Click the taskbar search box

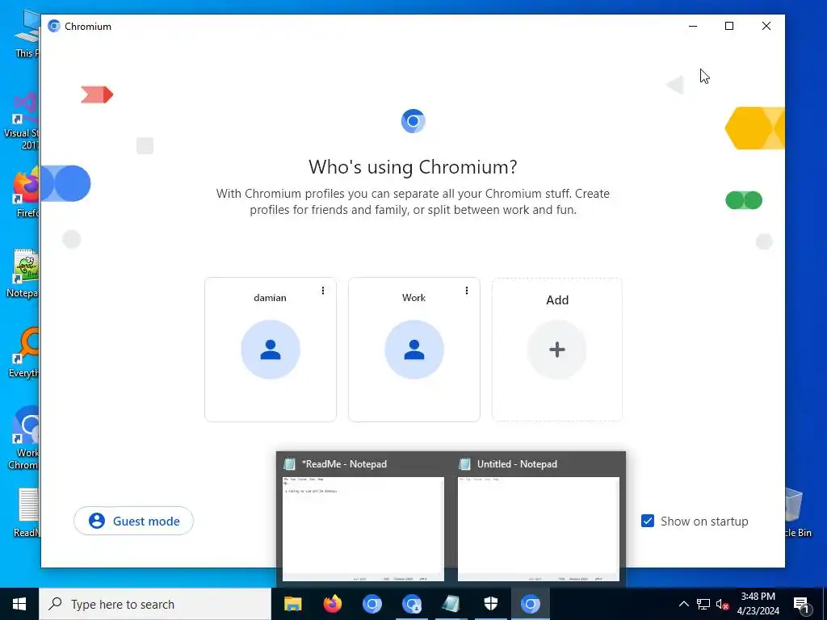[x=155, y=604]
